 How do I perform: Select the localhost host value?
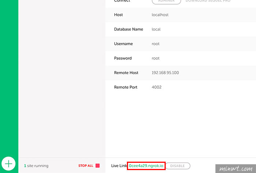(160, 15)
